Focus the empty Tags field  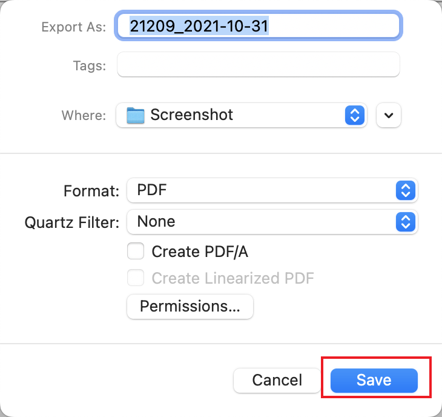(257, 65)
